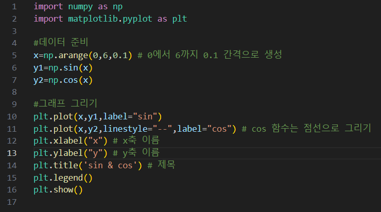Click the '점선으로 그리기' comment on line 11

(x=337, y=128)
